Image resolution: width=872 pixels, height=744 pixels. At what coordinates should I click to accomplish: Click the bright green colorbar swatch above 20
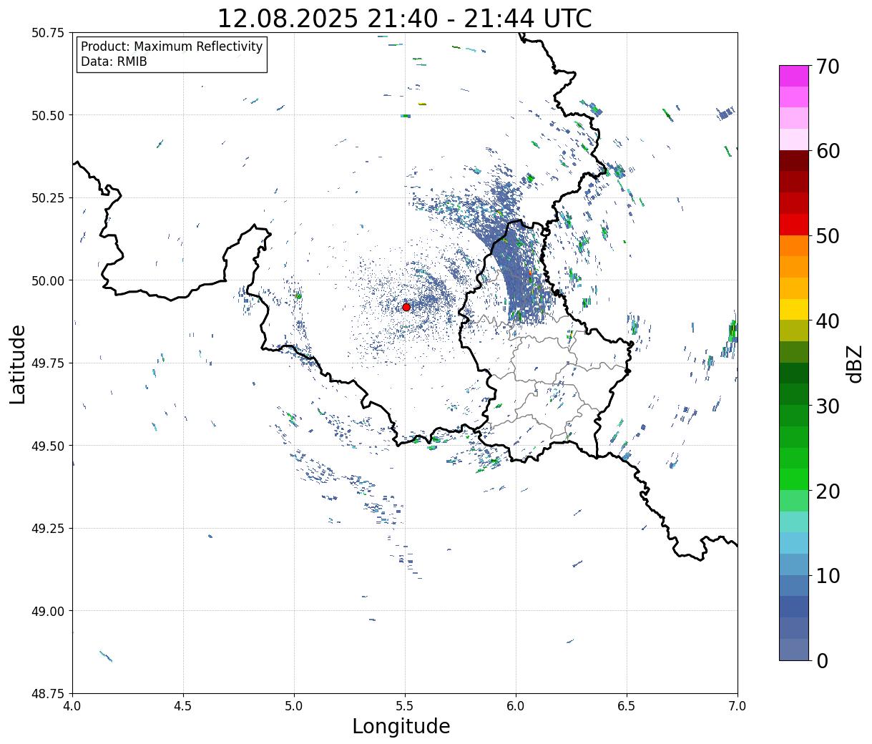coord(794,479)
